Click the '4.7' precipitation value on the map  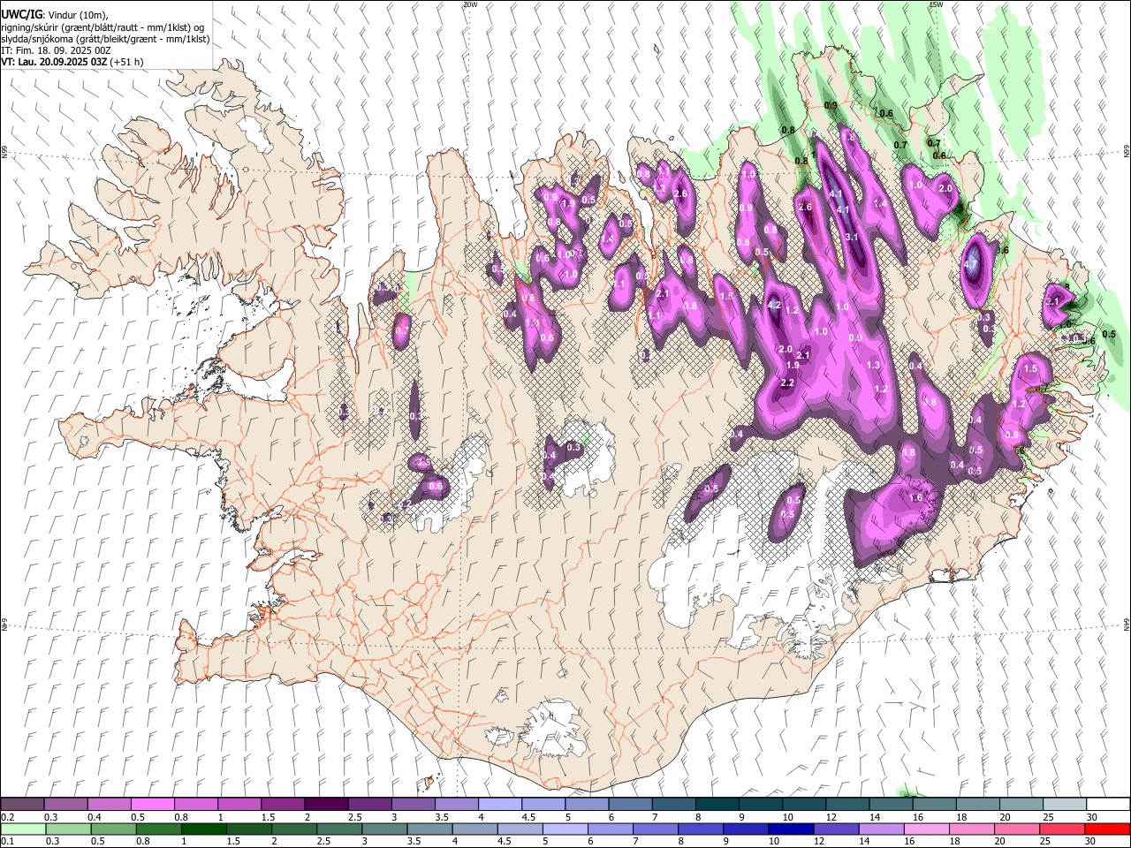970,264
